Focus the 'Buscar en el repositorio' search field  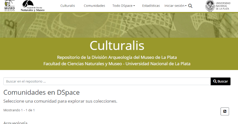pos(107,81)
